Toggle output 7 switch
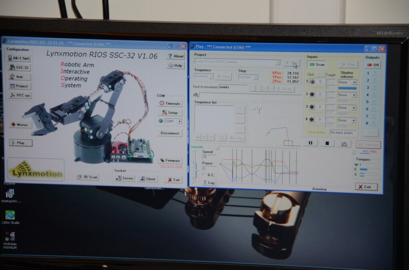409x270 pixels. coord(375,116)
